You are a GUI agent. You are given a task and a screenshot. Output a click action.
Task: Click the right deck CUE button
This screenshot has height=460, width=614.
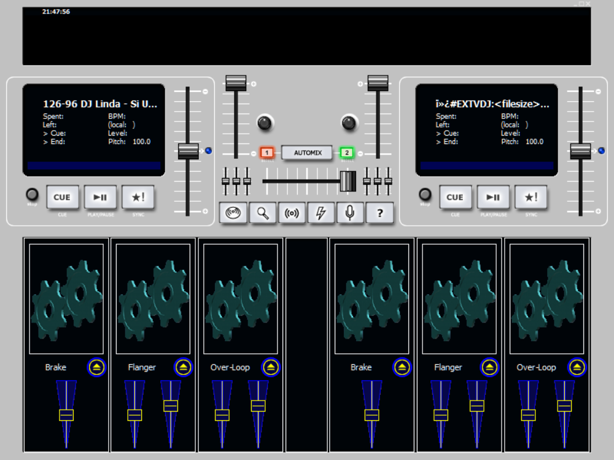[x=455, y=197]
